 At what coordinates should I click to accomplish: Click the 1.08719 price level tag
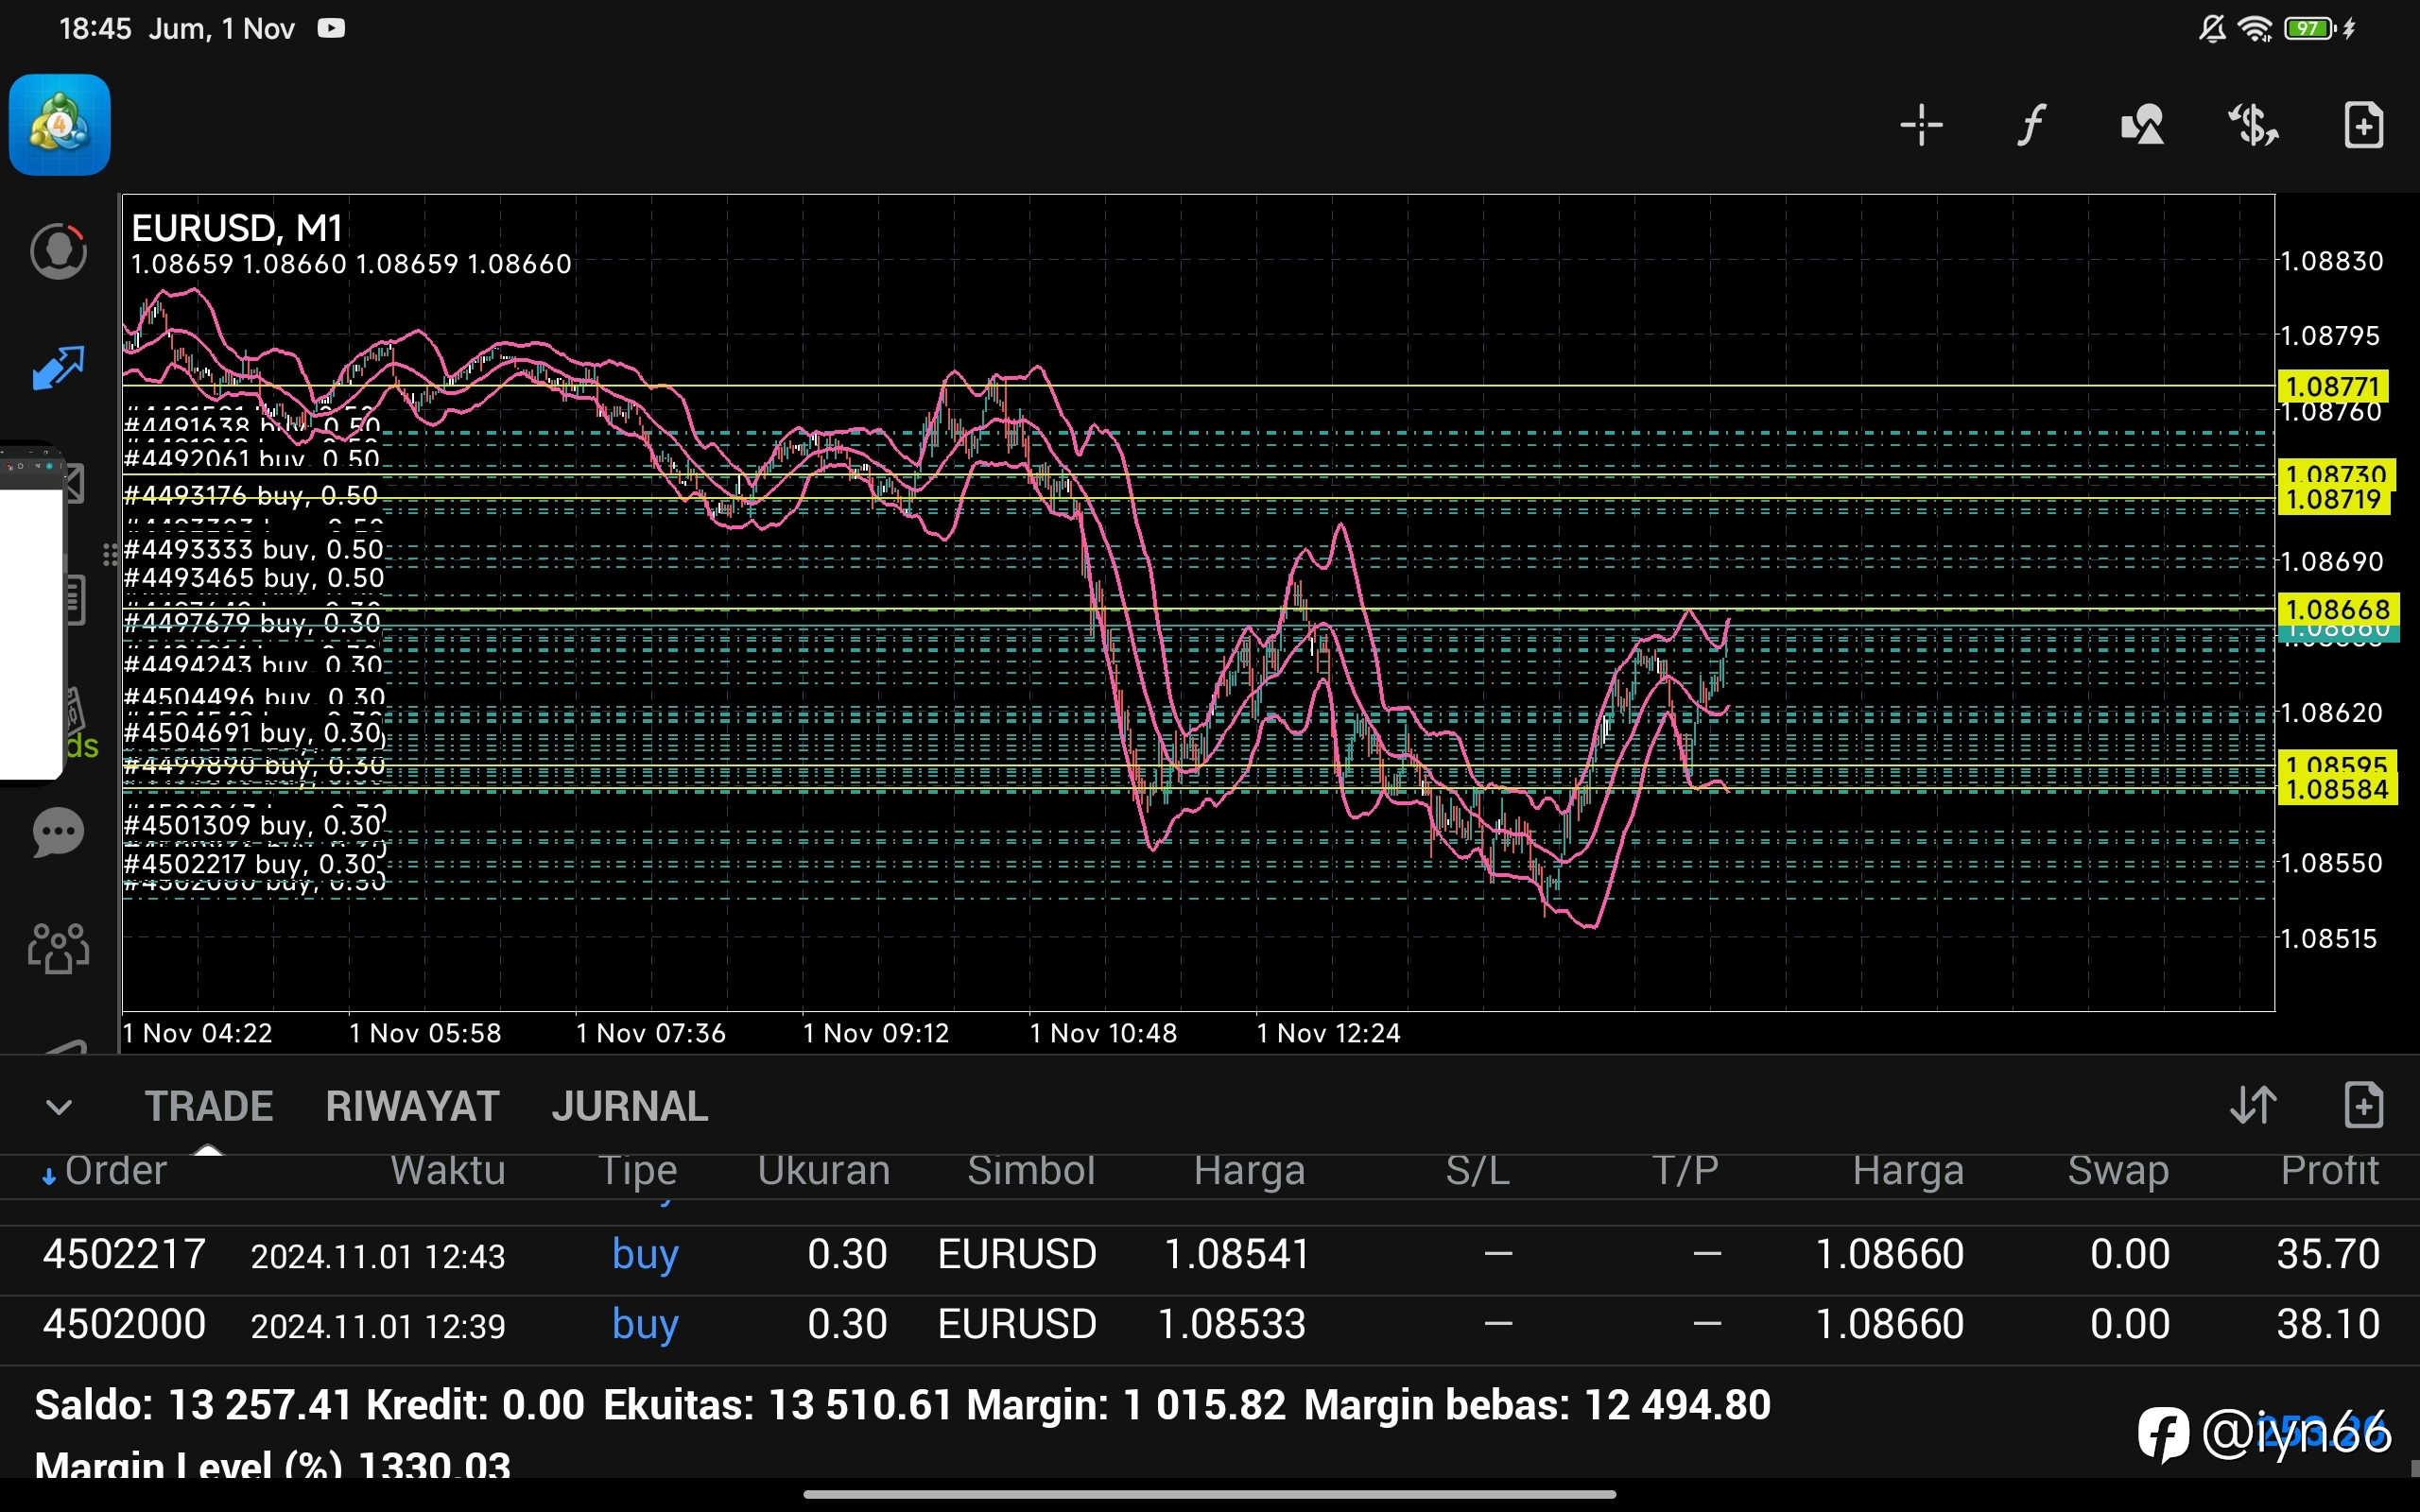tap(2333, 499)
